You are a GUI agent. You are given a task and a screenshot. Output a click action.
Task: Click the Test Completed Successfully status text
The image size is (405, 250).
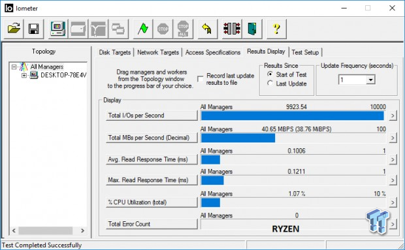tap(42, 245)
